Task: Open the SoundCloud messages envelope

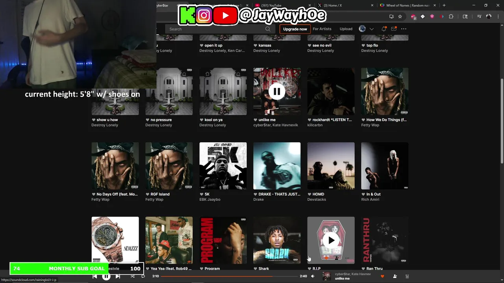Action: pyautogui.click(x=394, y=29)
